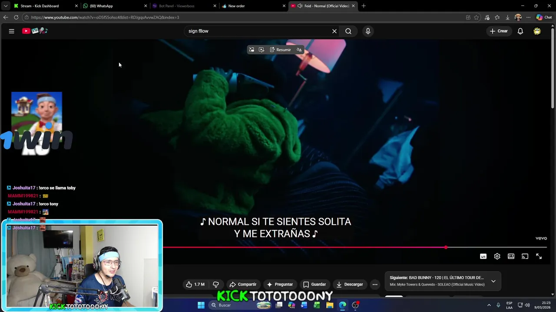Clear the search box with the X
Image resolution: width=556 pixels, height=312 pixels.
click(x=334, y=31)
